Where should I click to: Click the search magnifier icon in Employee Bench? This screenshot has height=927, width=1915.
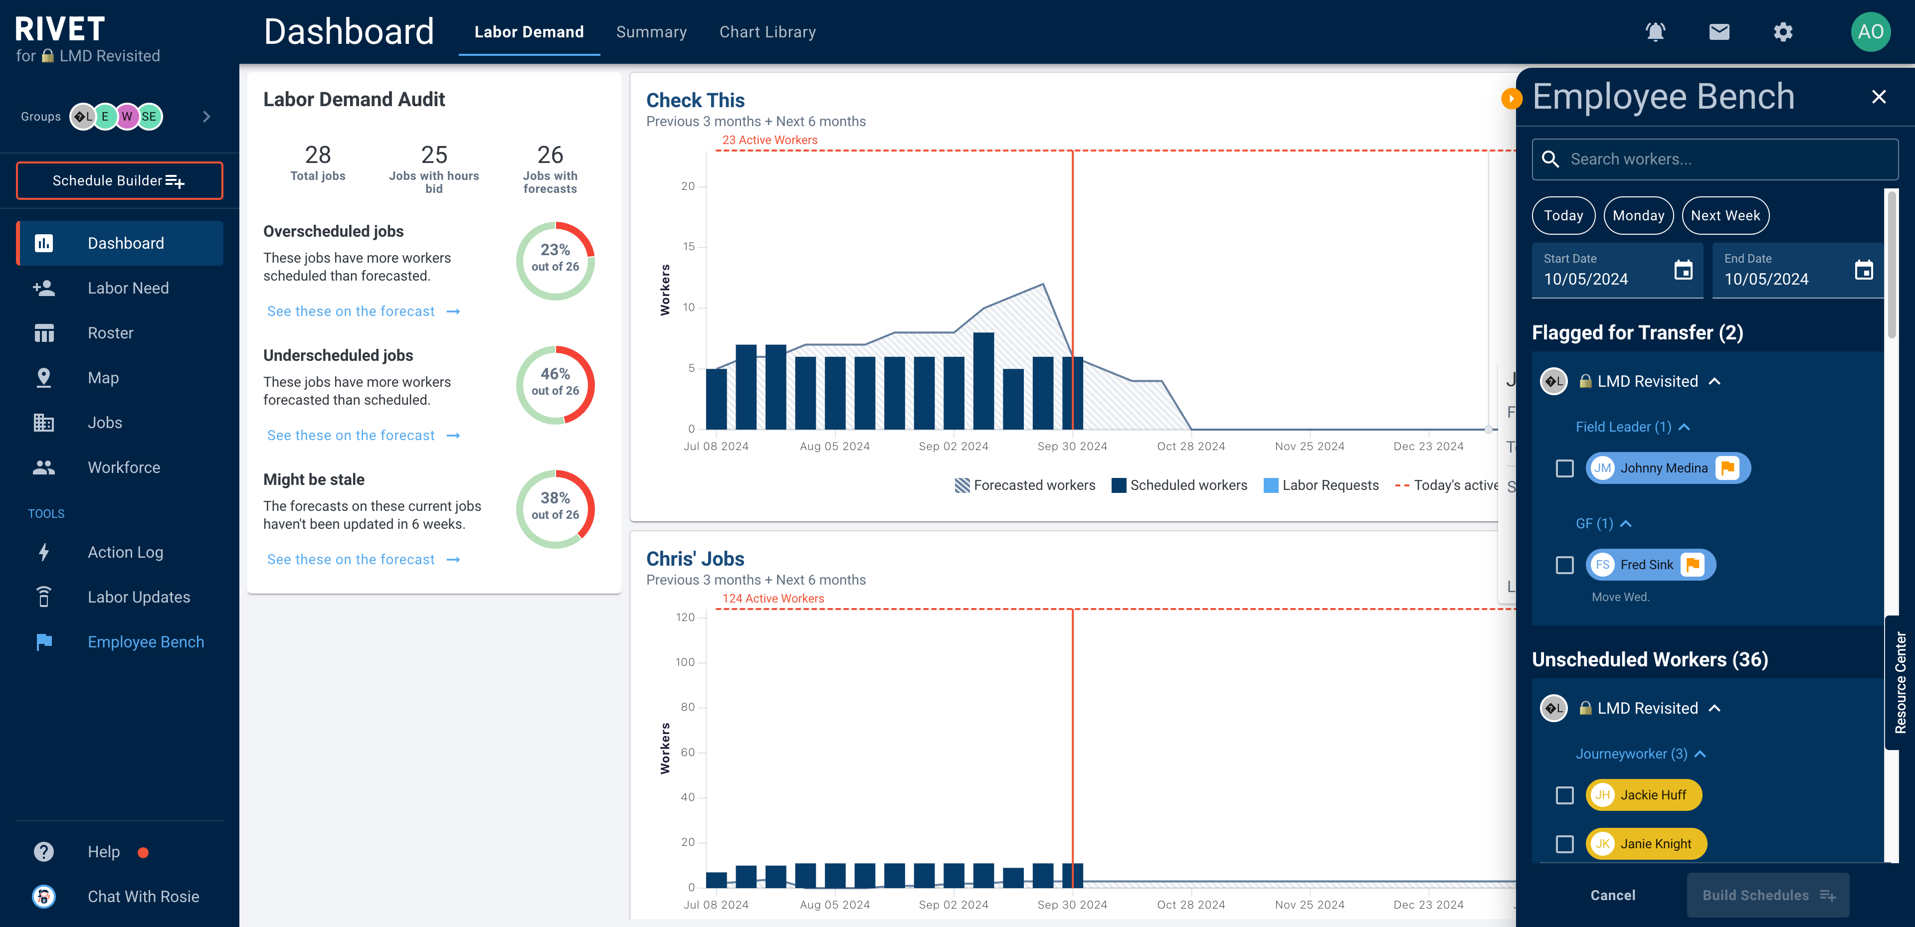click(x=1550, y=159)
